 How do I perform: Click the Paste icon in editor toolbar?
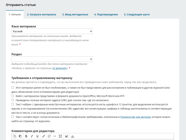[20, 136]
